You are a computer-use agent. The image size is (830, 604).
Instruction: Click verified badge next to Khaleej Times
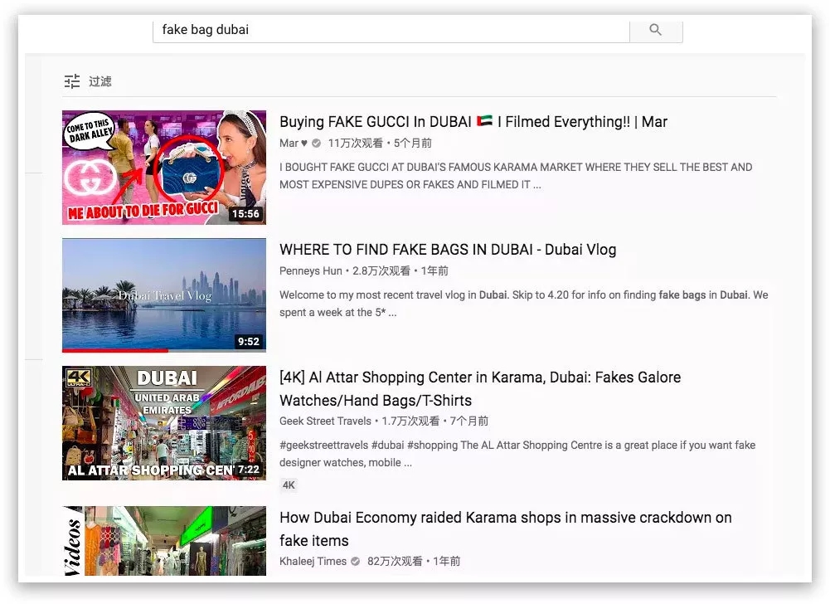coord(356,562)
